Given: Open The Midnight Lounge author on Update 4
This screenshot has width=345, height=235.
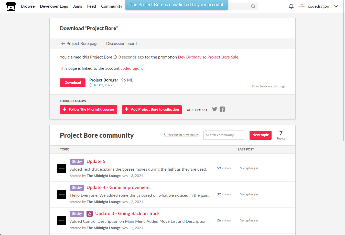Looking at the screenshot, I should [104, 202].
